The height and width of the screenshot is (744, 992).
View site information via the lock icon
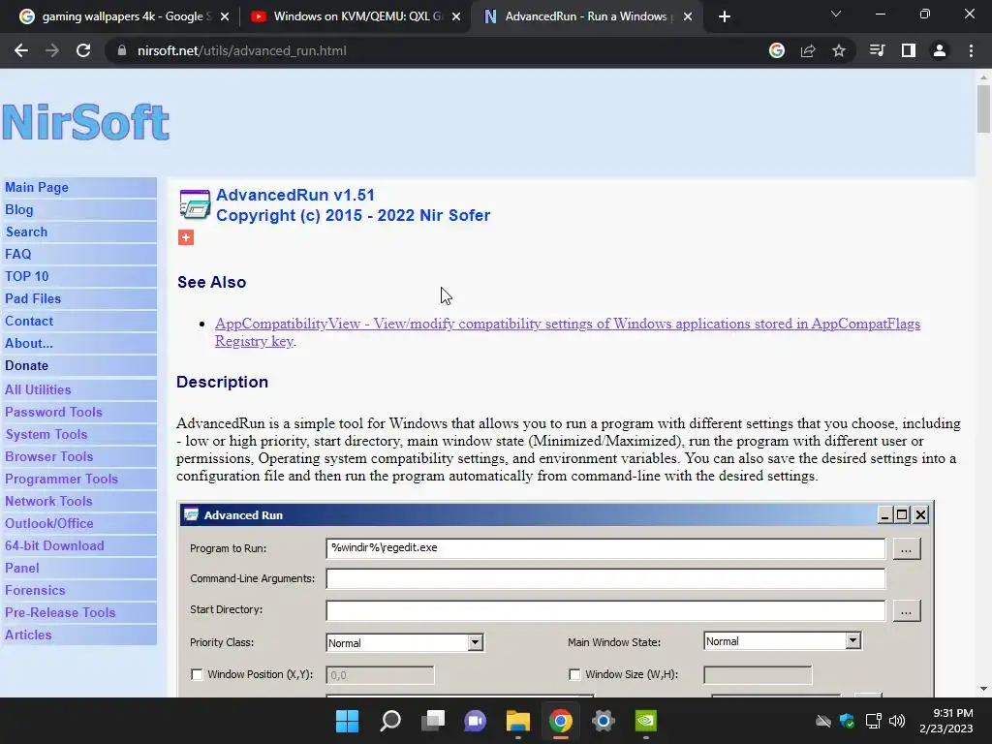pyautogui.click(x=121, y=50)
